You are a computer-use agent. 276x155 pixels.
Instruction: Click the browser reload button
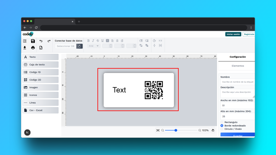(x=36, y=28)
